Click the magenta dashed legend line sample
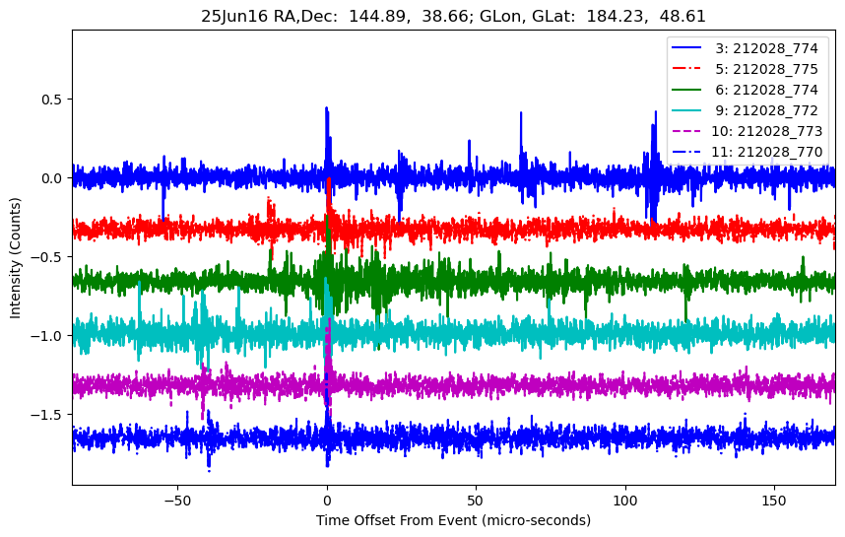The image size is (845, 537). (686, 131)
